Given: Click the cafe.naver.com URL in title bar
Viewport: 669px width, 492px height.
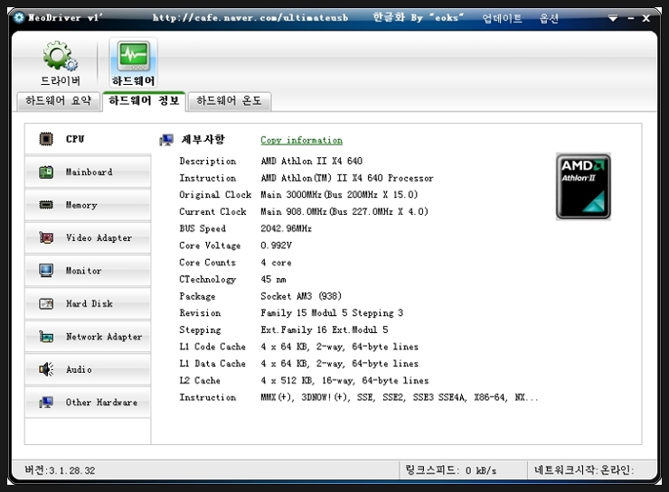Looking at the screenshot, I should [252, 18].
